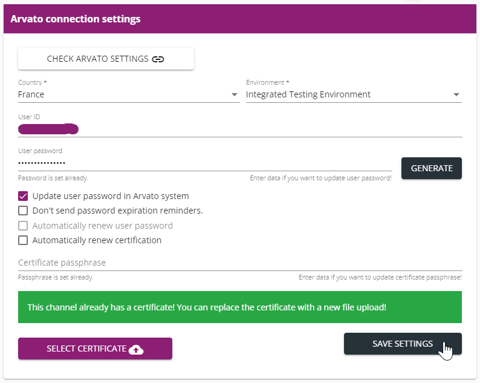This screenshot has height=383, width=480.
Task: Click the Arvato connection settings header title
Action: click(x=76, y=19)
